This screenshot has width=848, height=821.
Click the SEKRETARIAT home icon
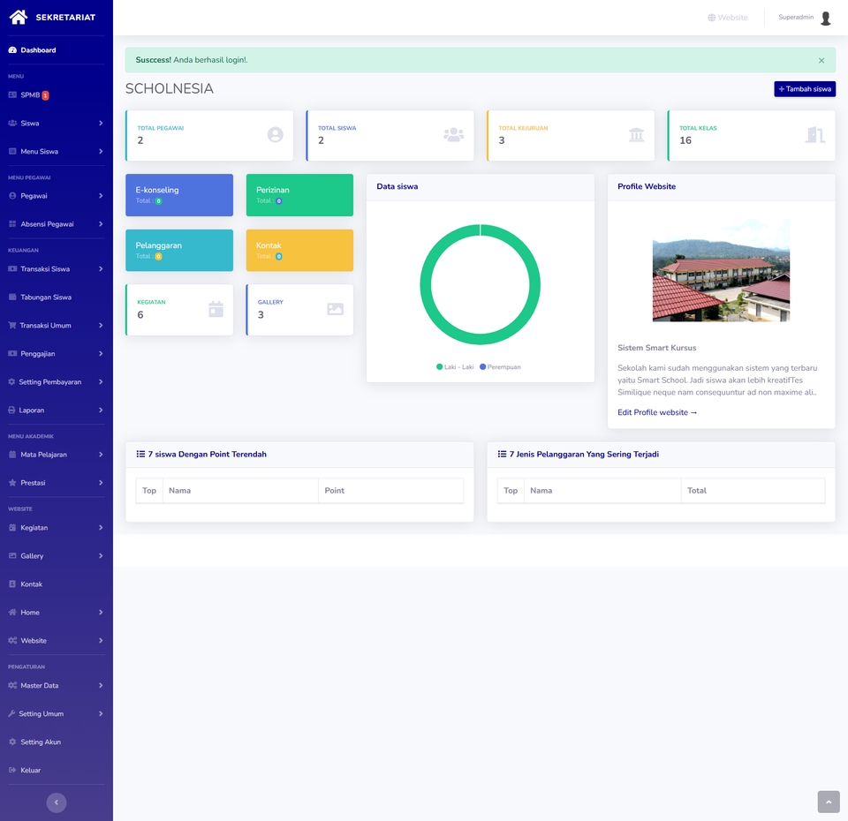pyautogui.click(x=18, y=16)
